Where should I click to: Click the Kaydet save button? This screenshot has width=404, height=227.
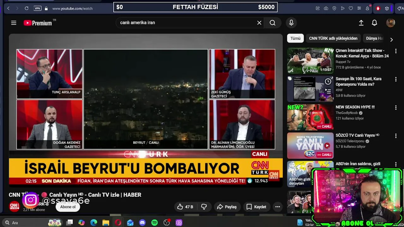pos(256,207)
